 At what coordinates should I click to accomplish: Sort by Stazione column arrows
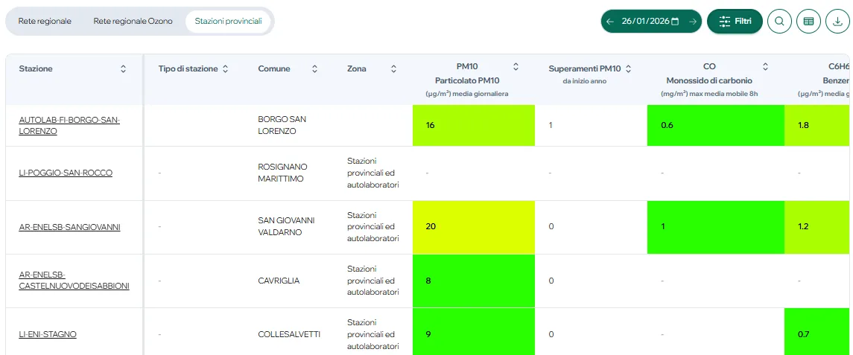point(123,68)
